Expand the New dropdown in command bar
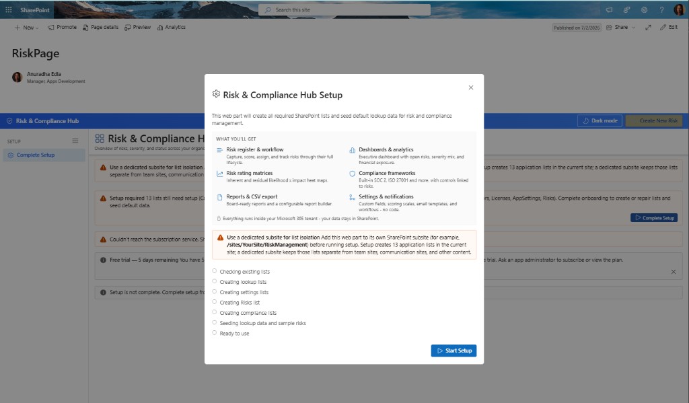Image resolution: width=689 pixels, height=403 pixels. [x=26, y=27]
